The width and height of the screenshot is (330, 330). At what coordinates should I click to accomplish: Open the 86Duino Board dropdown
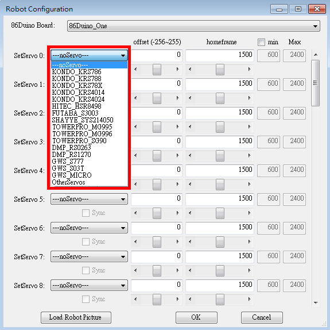193,26
